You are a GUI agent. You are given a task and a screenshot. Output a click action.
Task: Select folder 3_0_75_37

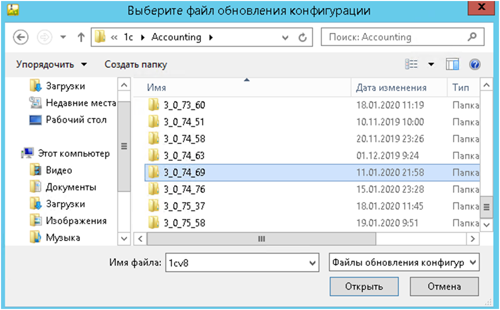[x=313, y=206]
